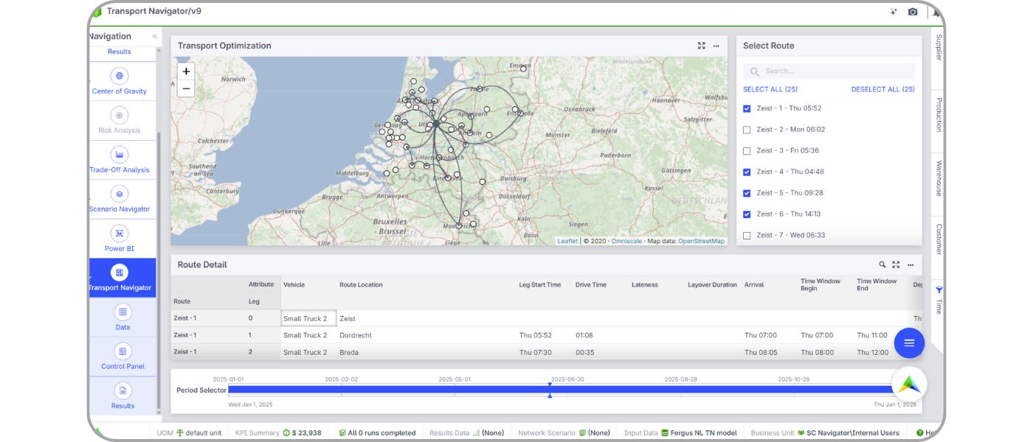Expand the Route Detail panel to fullscreen
1033x442 pixels.
coord(895,264)
